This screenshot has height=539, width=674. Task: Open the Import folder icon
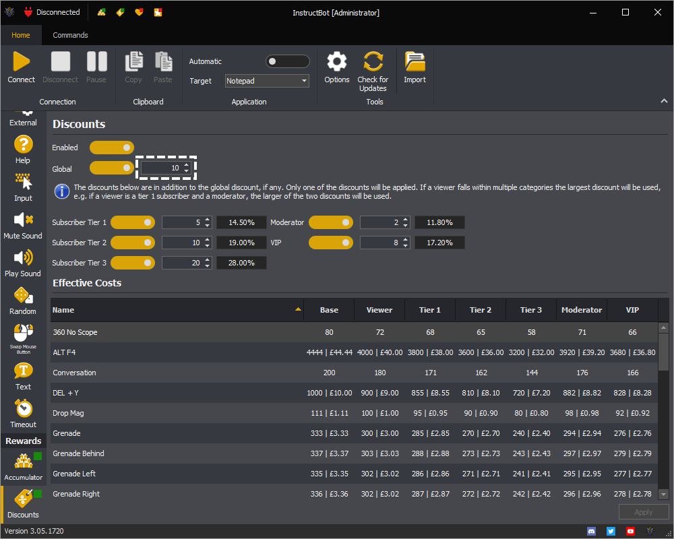tap(415, 61)
